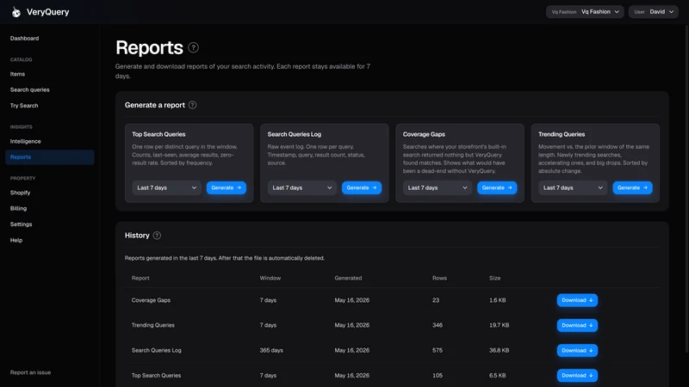Click the 36.8 KB size cell

point(500,350)
